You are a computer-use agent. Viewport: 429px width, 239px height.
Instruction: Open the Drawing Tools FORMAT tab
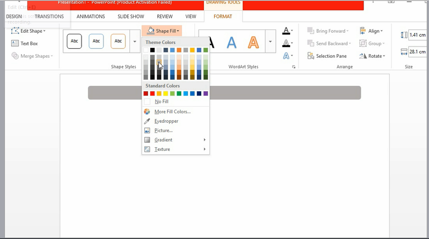pos(223,17)
